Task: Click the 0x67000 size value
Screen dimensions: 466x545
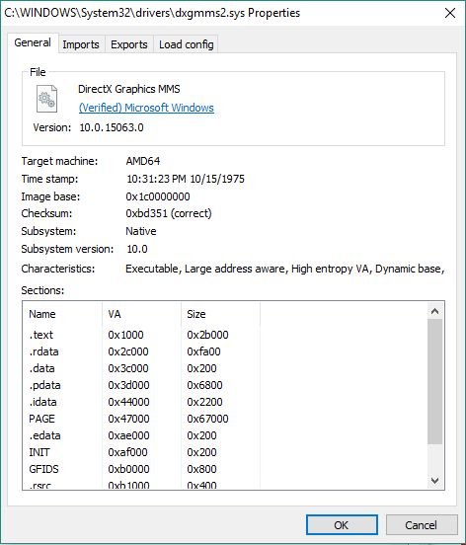Action: coord(207,419)
